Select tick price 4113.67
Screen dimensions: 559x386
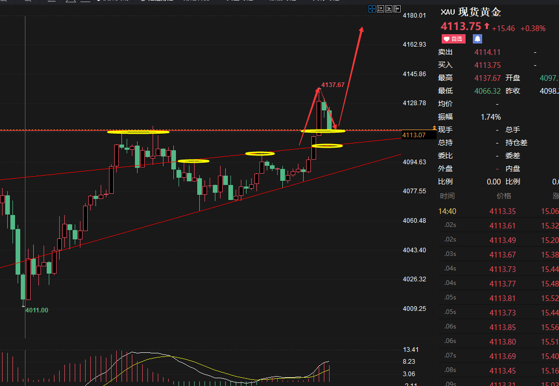(x=502, y=255)
